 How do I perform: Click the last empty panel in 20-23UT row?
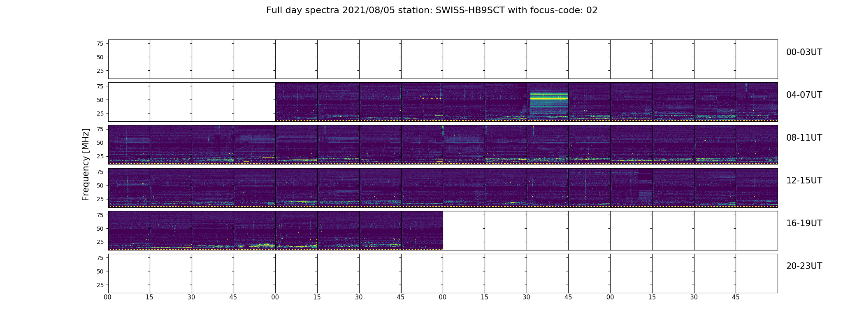point(757,273)
